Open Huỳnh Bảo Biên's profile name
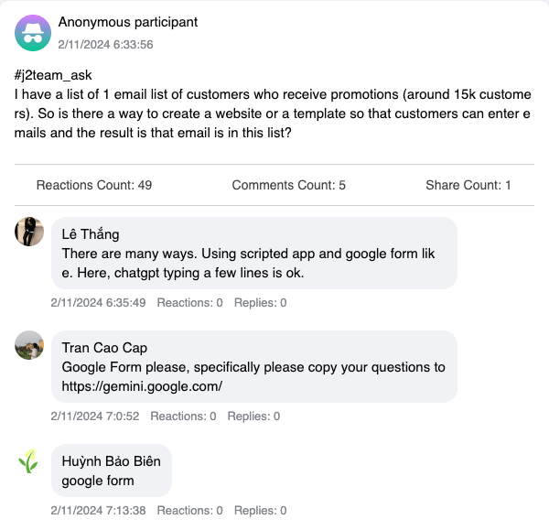Image resolution: width=549 pixels, height=530 pixels. tap(111, 461)
